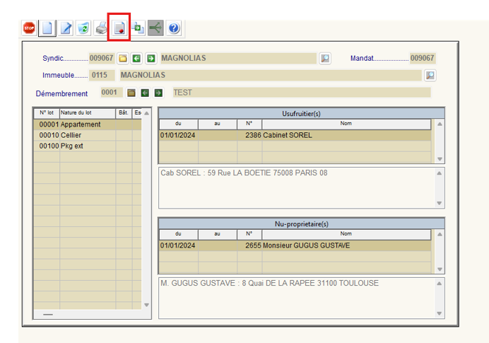This screenshot has height=343, width=489.
Task: Click the red STOP icon
Action: (29, 28)
